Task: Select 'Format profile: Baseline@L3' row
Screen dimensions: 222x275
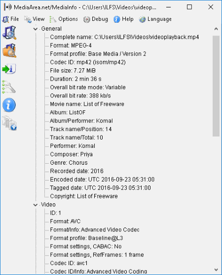Action: click(86, 238)
